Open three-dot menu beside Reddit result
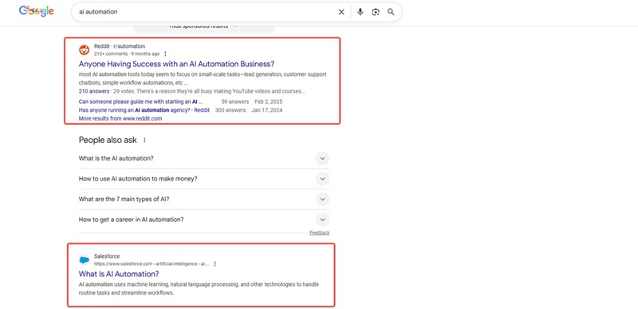Image resolution: width=638 pixels, height=309 pixels. point(165,53)
